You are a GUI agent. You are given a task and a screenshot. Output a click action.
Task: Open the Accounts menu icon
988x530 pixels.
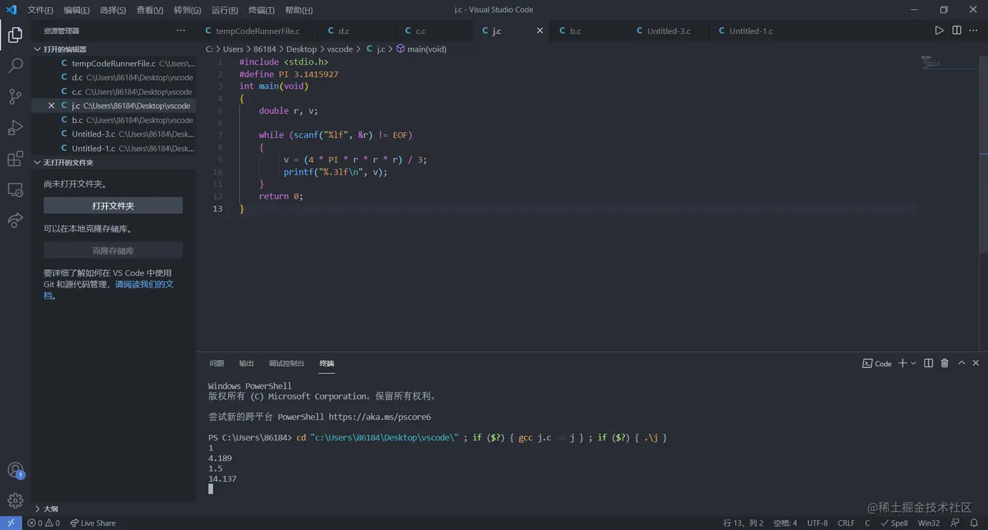click(15, 470)
